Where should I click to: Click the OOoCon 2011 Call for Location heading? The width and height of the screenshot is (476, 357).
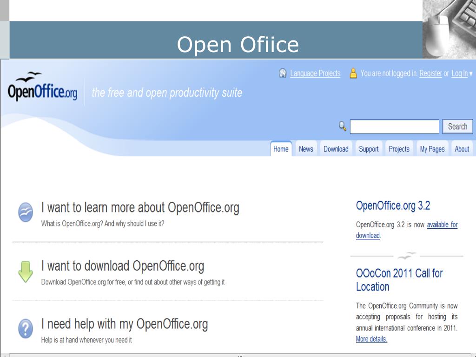click(x=399, y=280)
